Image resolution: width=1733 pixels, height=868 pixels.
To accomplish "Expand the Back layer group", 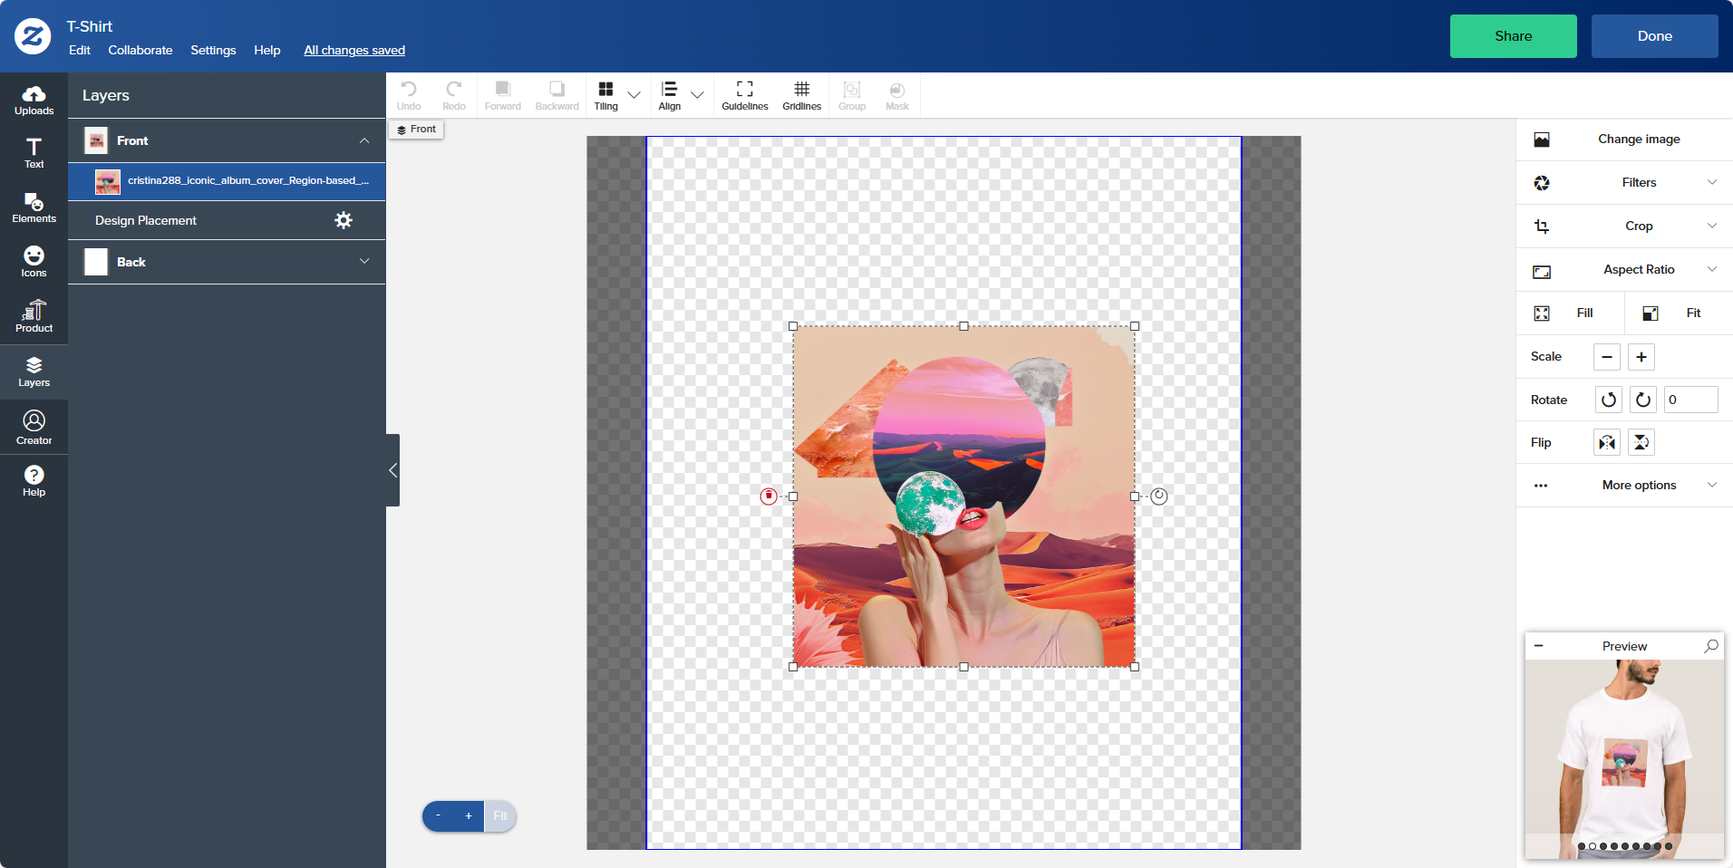I will coord(364,261).
